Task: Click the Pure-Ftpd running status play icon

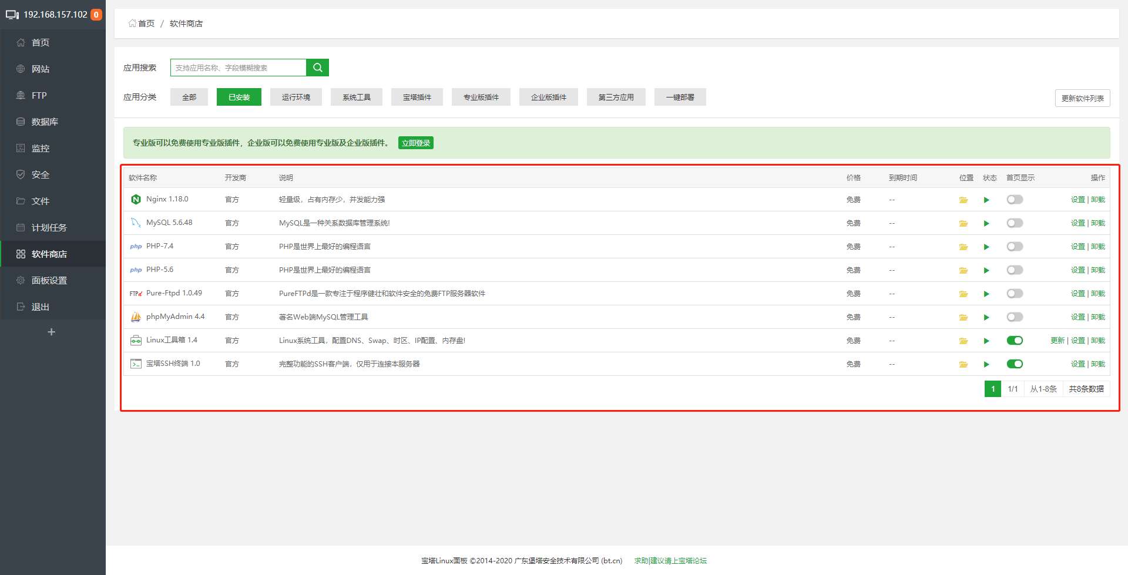Action: (986, 294)
